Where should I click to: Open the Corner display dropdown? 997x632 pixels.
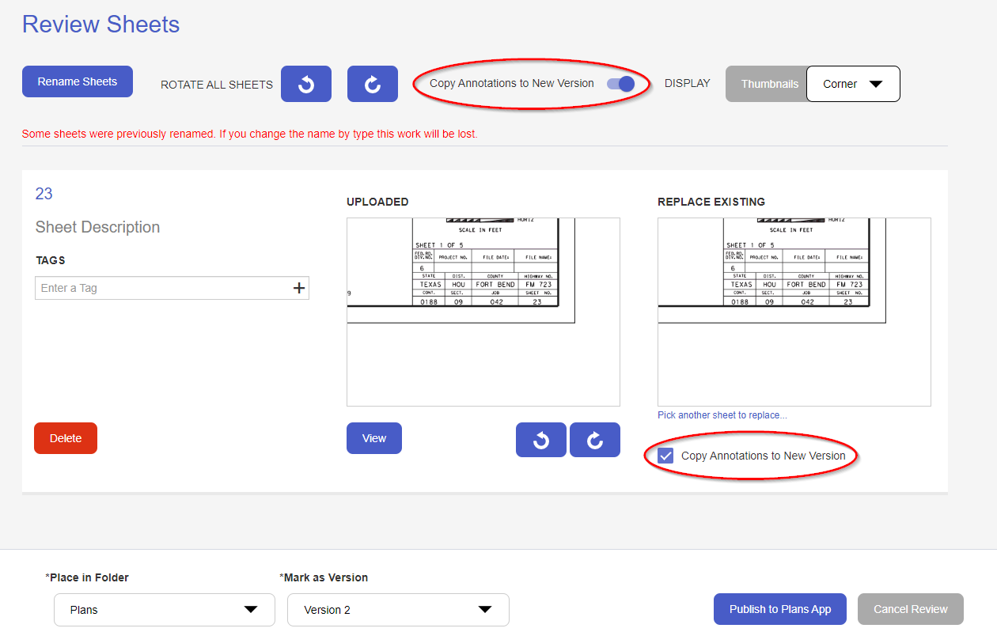click(853, 83)
